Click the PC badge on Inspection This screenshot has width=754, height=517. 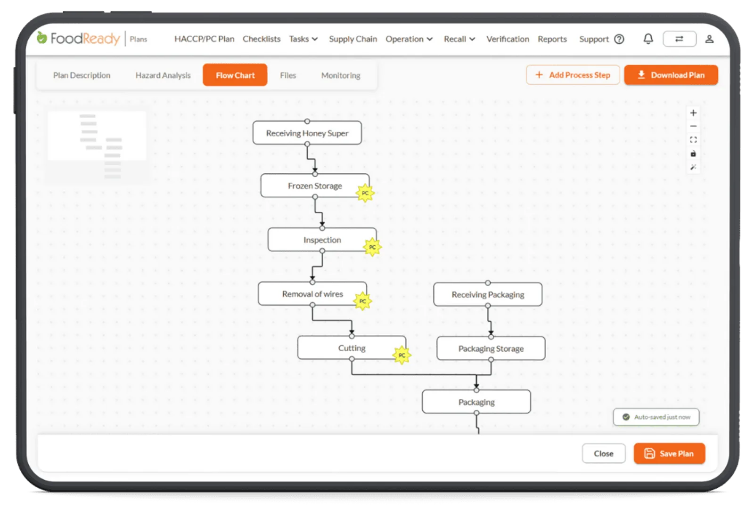click(x=372, y=247)
